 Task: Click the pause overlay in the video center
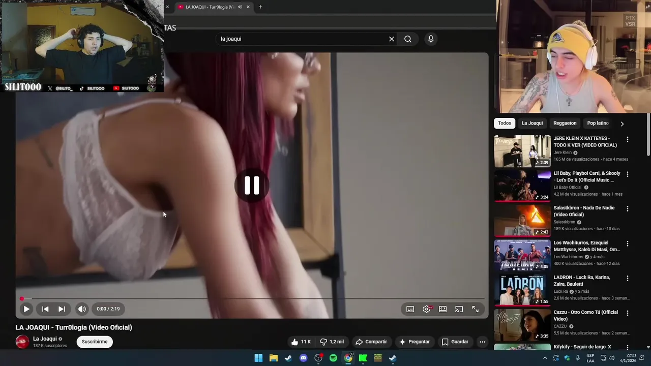tap(252, 186)
